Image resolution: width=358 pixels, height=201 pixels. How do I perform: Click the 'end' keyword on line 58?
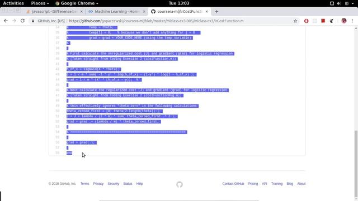tap(69, 153)
